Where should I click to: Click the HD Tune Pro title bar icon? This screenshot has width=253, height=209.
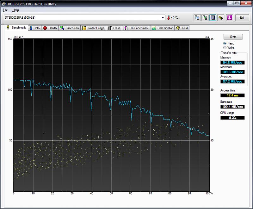[3, 4]
